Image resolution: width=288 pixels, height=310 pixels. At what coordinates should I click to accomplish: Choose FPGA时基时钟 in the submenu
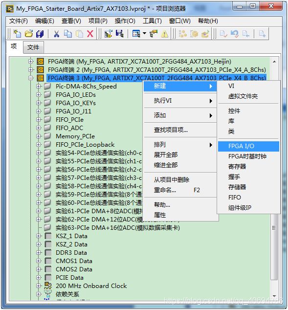pyautogui.click(x=248, y=156)
